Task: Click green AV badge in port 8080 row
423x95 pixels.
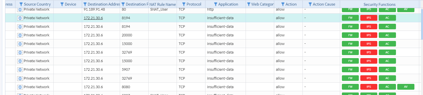Action: (406, 87)
